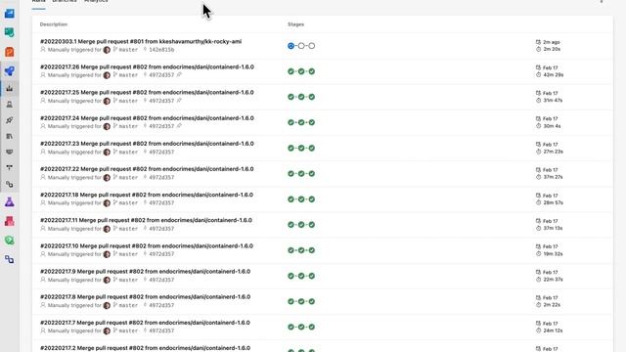Open run #20220217.10 Merge pull request #802
This screenshot has height=352, width=626.
(x=147, y=245)
